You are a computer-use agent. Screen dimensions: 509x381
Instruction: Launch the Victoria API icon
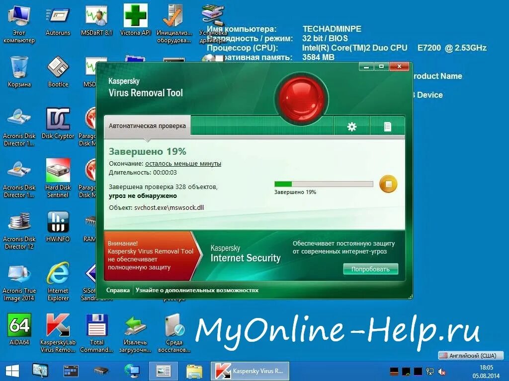click(135, 21)
